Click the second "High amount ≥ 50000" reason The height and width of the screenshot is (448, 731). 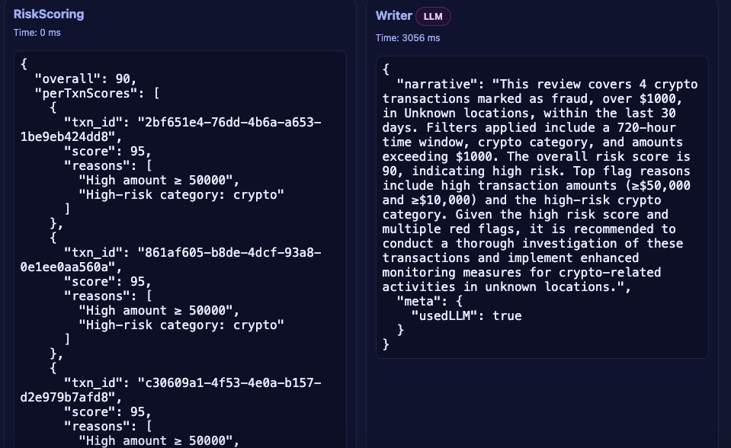[x=159, y=310]
